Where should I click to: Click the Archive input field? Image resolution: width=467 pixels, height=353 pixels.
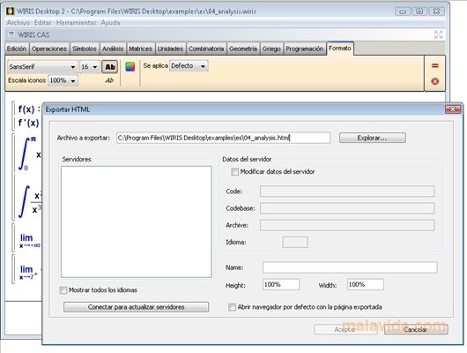[x=347, y=225]
